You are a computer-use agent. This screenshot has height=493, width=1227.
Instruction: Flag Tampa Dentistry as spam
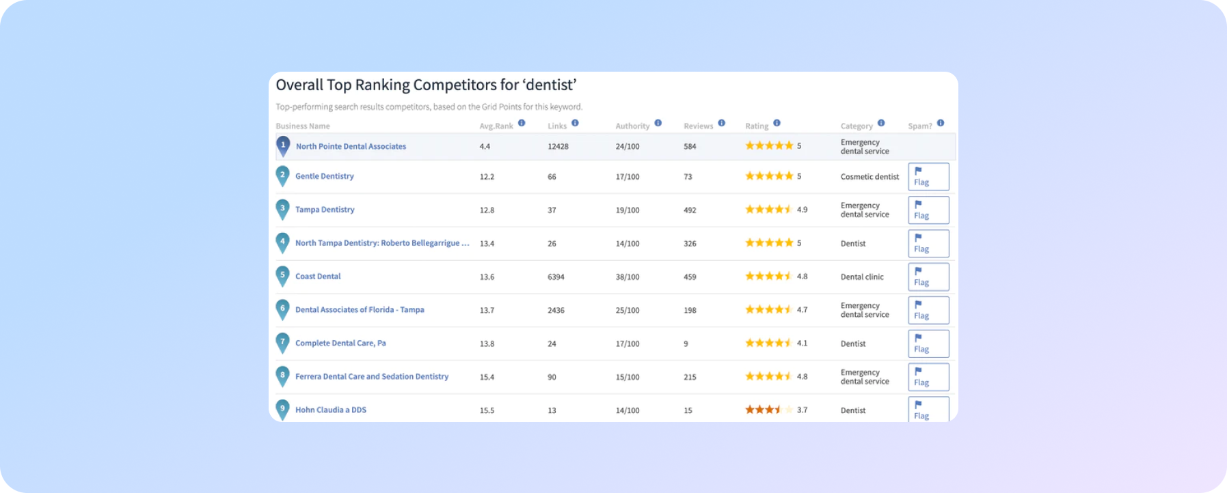pyautogui.click(x=928, y=210)
